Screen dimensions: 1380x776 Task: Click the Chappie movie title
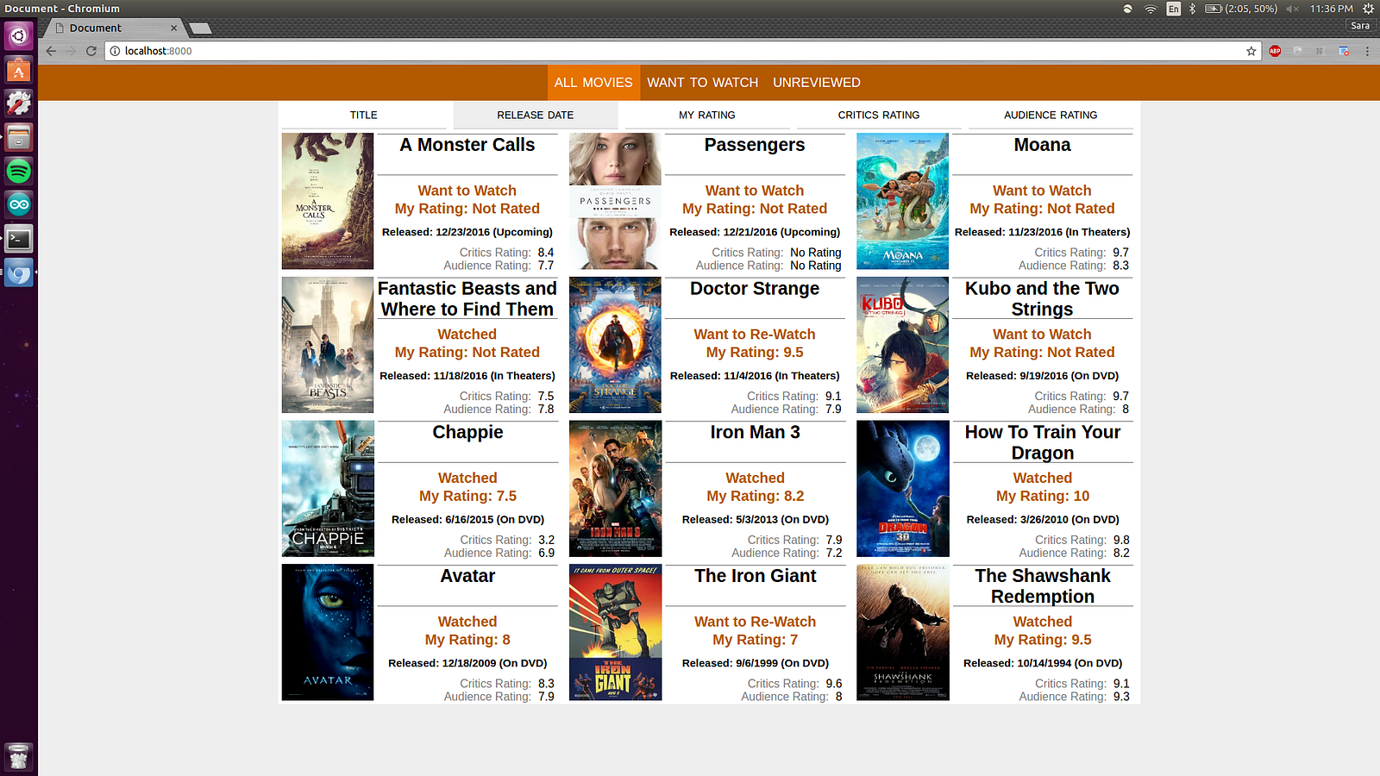467,433
